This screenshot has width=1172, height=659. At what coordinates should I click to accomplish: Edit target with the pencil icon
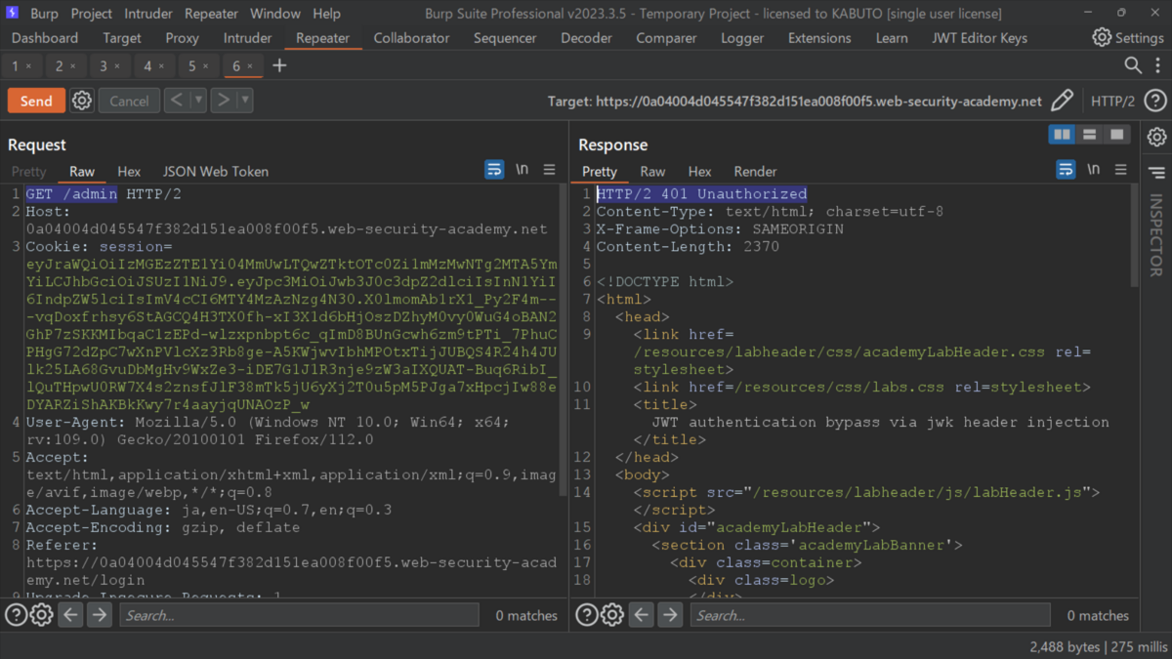(1063, 101)
